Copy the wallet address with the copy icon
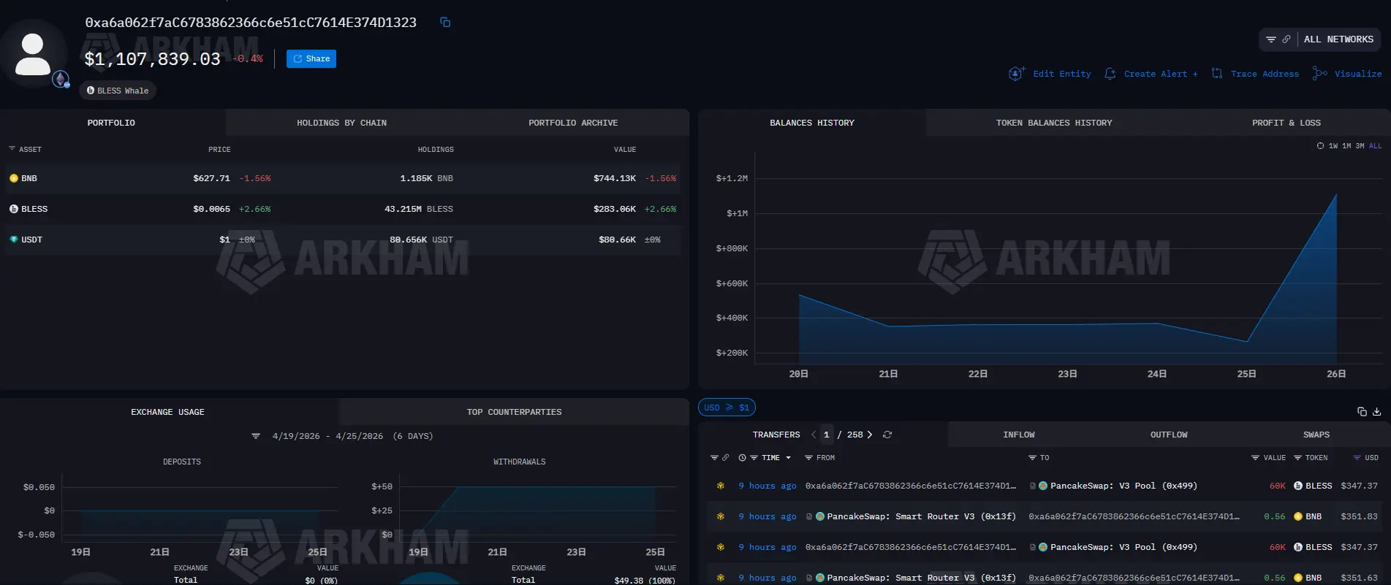 point(445,23)
